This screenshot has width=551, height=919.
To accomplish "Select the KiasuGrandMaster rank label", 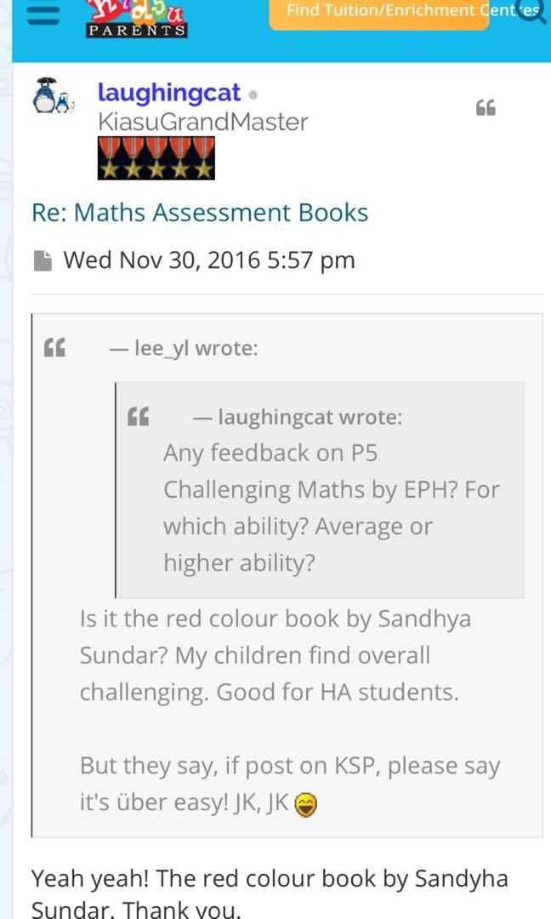I will (x=204, y=122).
